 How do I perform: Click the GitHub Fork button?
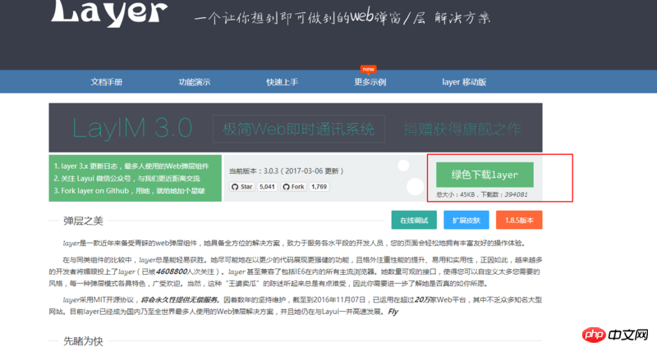[x=293, y=187]
